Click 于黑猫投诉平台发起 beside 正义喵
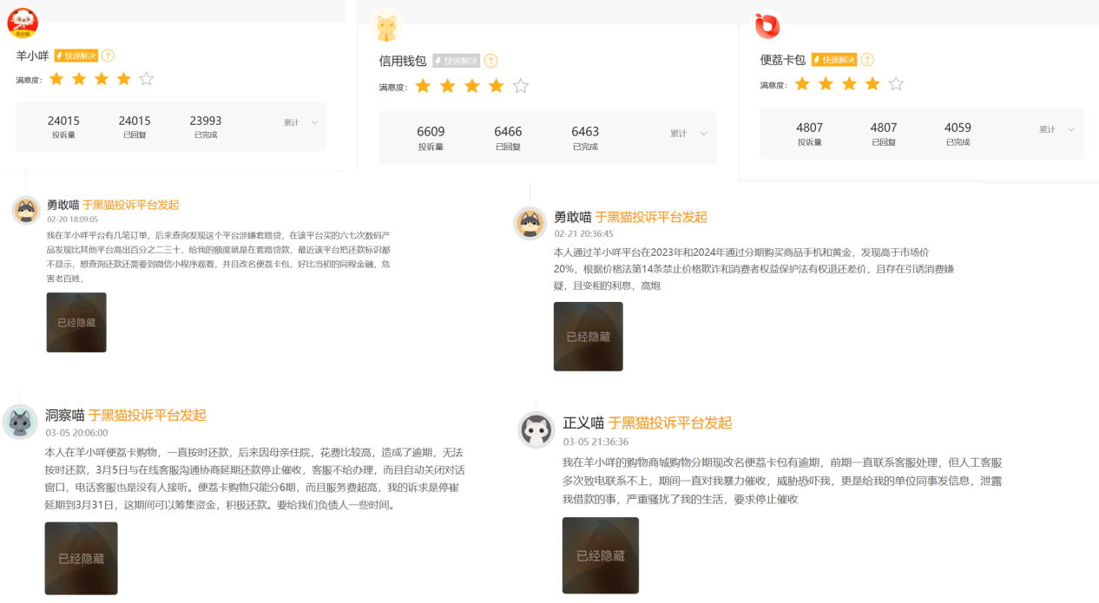Screen dimensions: 1099x603 tap(670, 423)
